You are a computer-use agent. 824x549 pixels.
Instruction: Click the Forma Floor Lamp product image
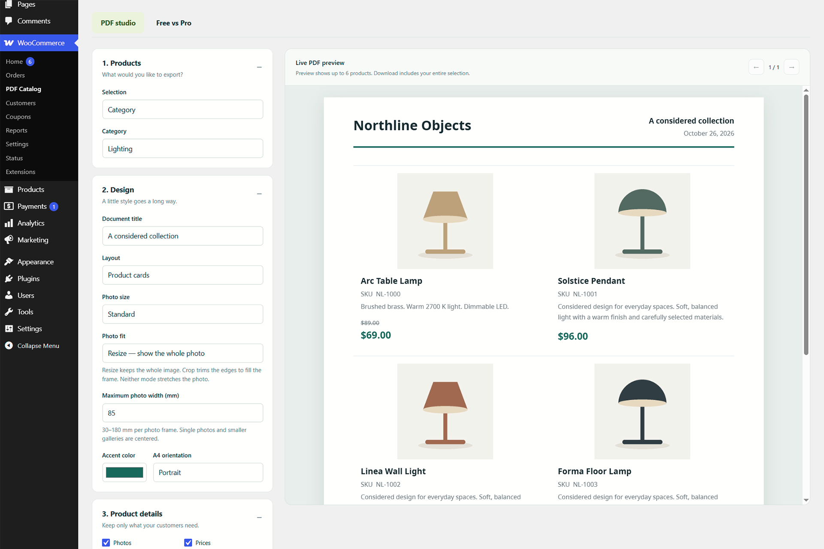coord(642,411)
